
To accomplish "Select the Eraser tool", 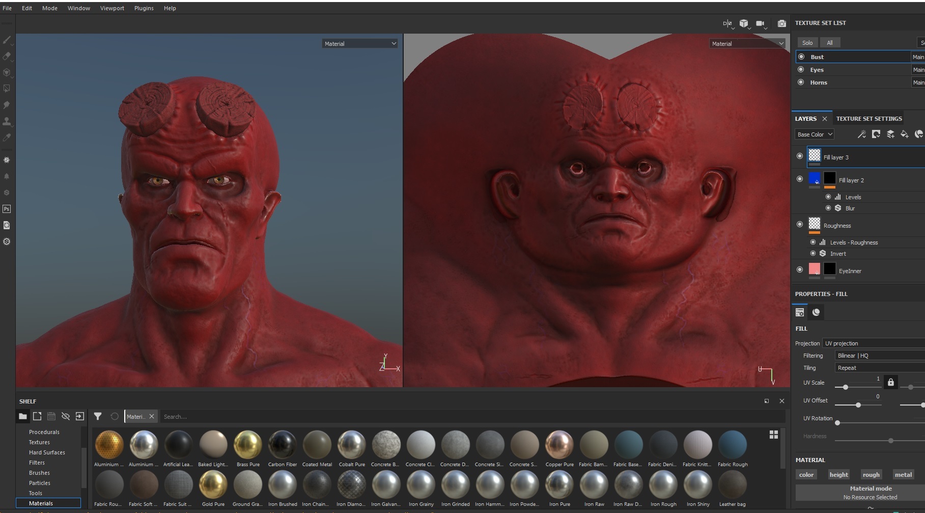I will pos(7,56).
